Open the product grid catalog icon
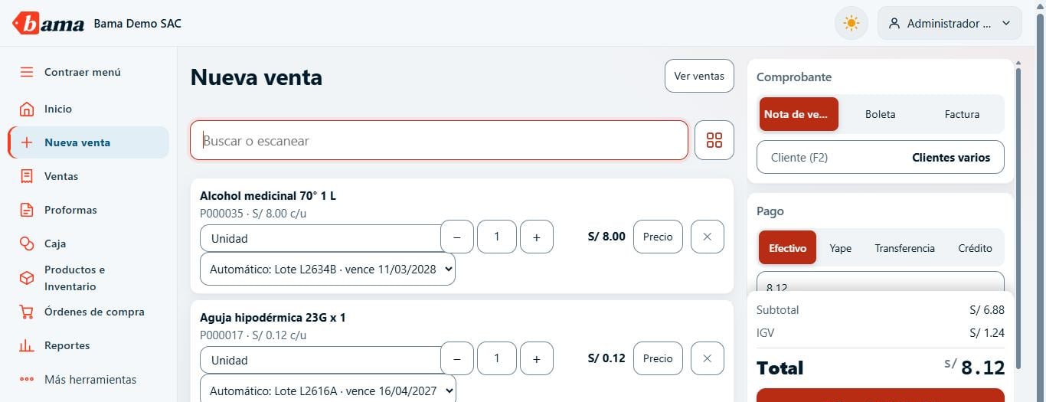 (x=714, y=140)
